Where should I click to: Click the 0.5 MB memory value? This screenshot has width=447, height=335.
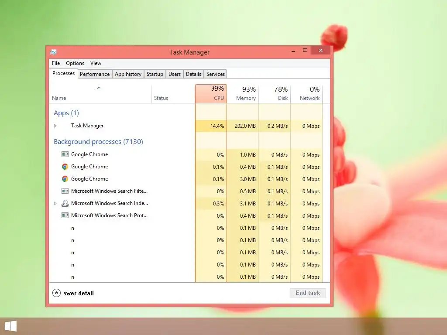[248, 191]
